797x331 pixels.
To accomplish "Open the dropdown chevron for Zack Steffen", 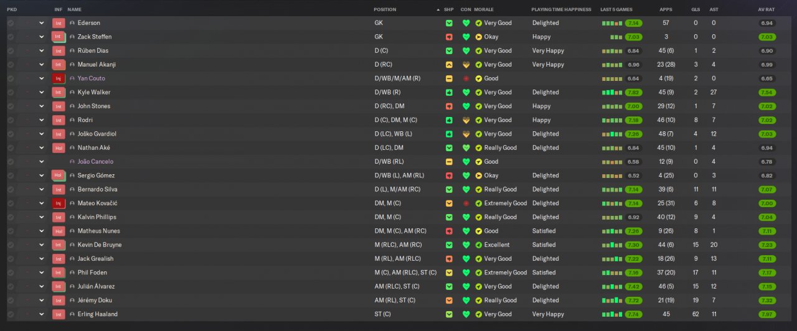I will pyautogui.click(x=42, y=37).
